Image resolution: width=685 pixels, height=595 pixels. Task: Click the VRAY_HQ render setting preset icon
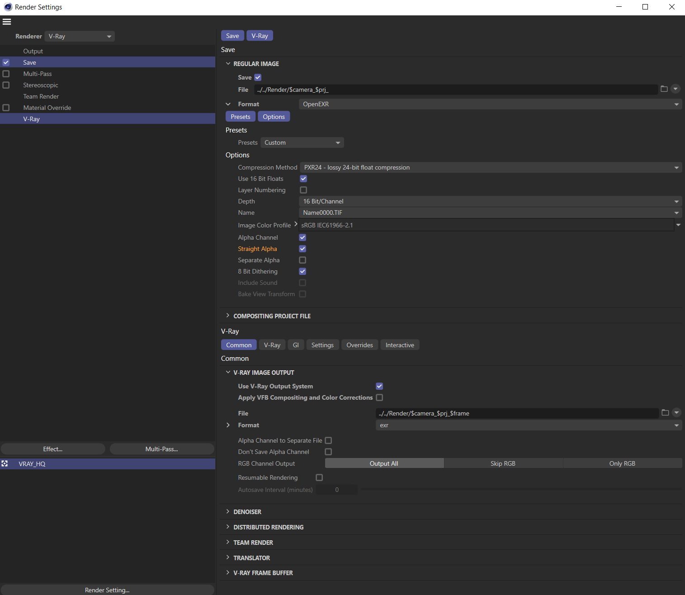(5, 463)
